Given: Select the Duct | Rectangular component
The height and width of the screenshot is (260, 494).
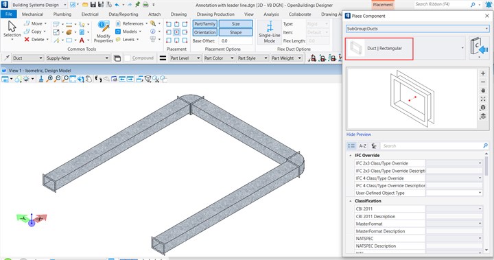Looking at the screenshot, I should pos(379,49).
